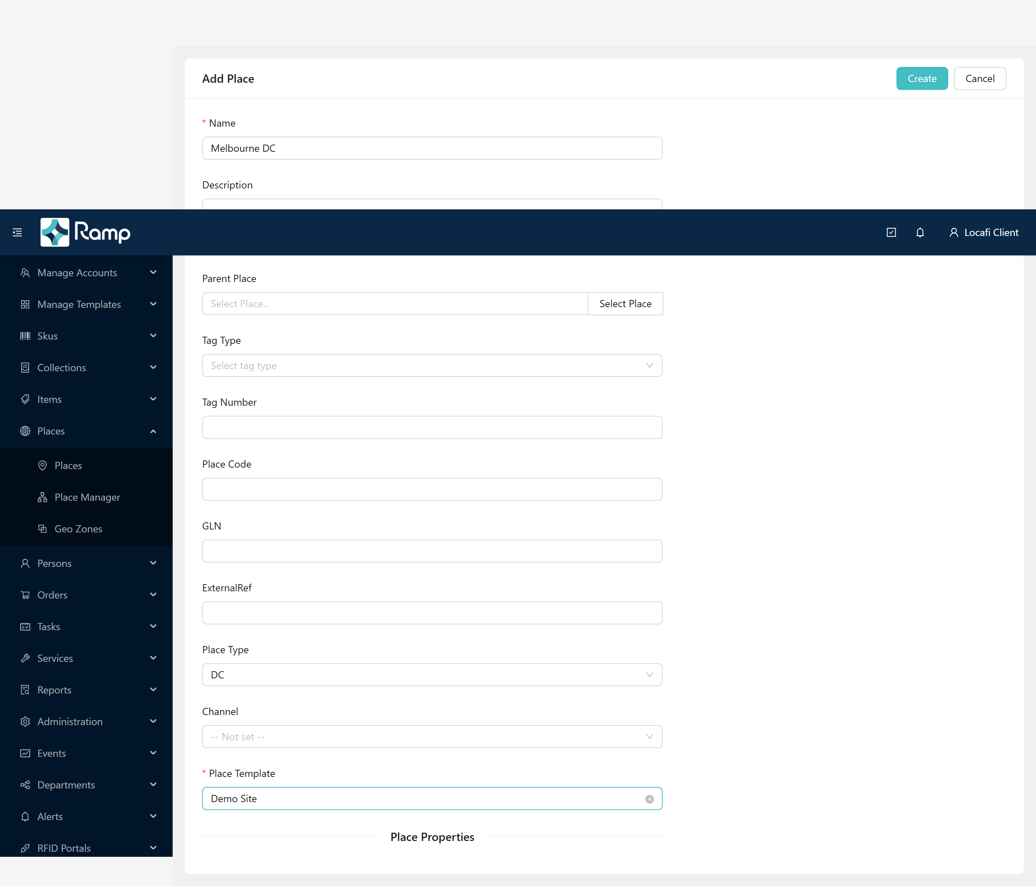Open notifications bell icon in header
Viewport: 1036px width, 887px height.
point(920,232)
